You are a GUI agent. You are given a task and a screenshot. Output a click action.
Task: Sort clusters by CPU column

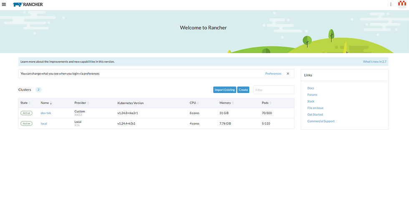click(x=194, y=103)
